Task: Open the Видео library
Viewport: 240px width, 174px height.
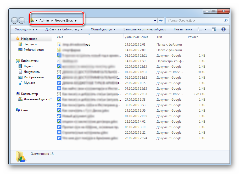Action: click(x=28, y=66)
